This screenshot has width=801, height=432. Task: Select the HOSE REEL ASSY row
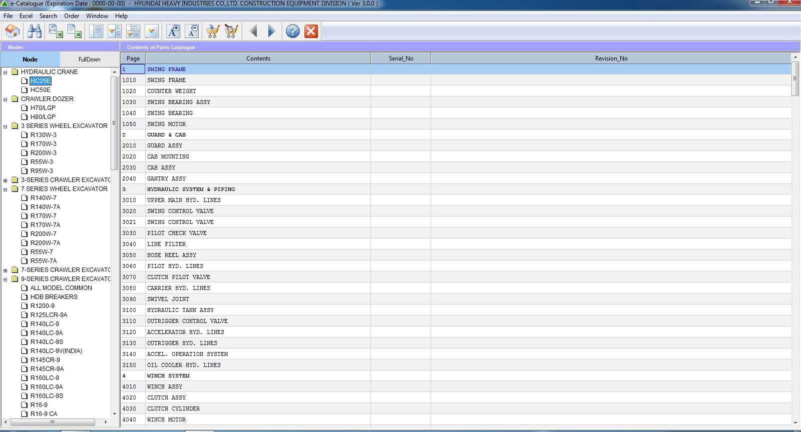tap(456, 255)
